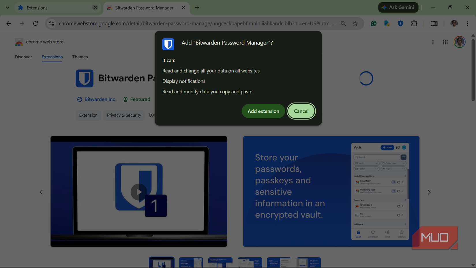Screen dimensions: 476x268
Task: Open the Google apps grid
Action: (x=445, y=42)
